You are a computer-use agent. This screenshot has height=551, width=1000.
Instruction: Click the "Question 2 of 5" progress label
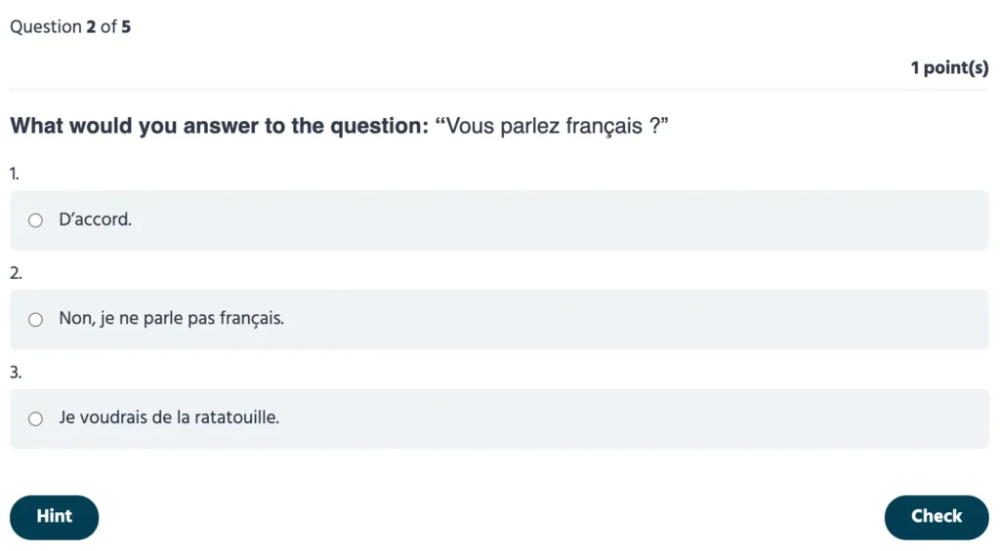click(x=70, y=27)
